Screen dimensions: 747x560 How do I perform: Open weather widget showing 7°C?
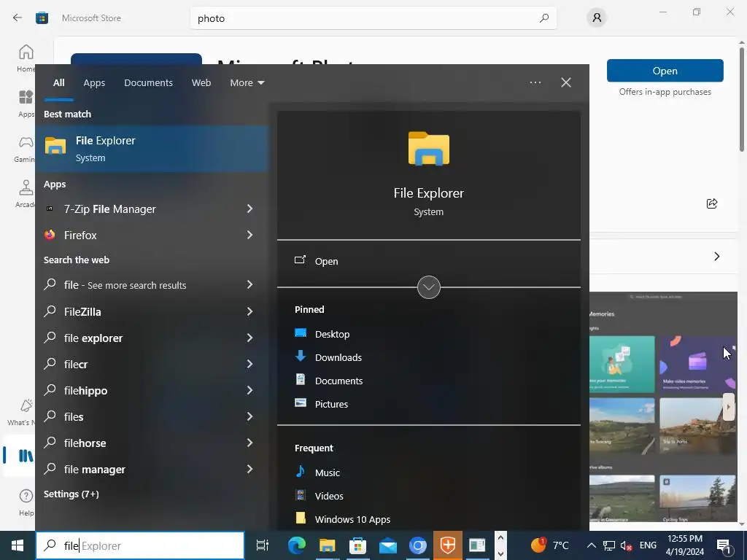click(550, 545)
